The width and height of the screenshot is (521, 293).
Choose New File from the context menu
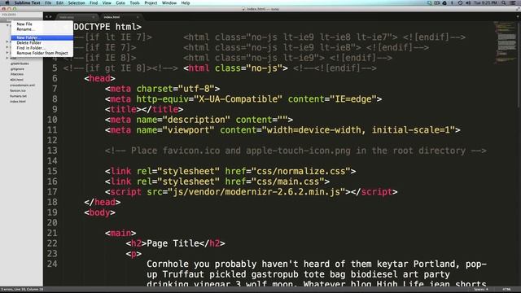42,24
